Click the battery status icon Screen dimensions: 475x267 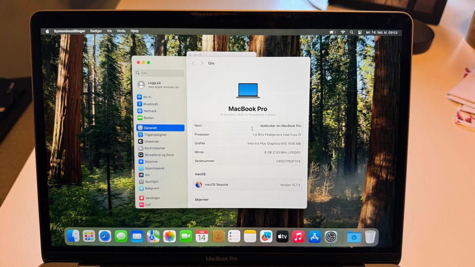332,33
